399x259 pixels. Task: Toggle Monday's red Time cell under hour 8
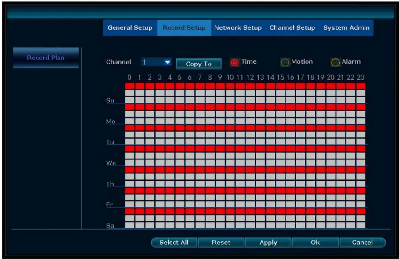tap(210, 107)
